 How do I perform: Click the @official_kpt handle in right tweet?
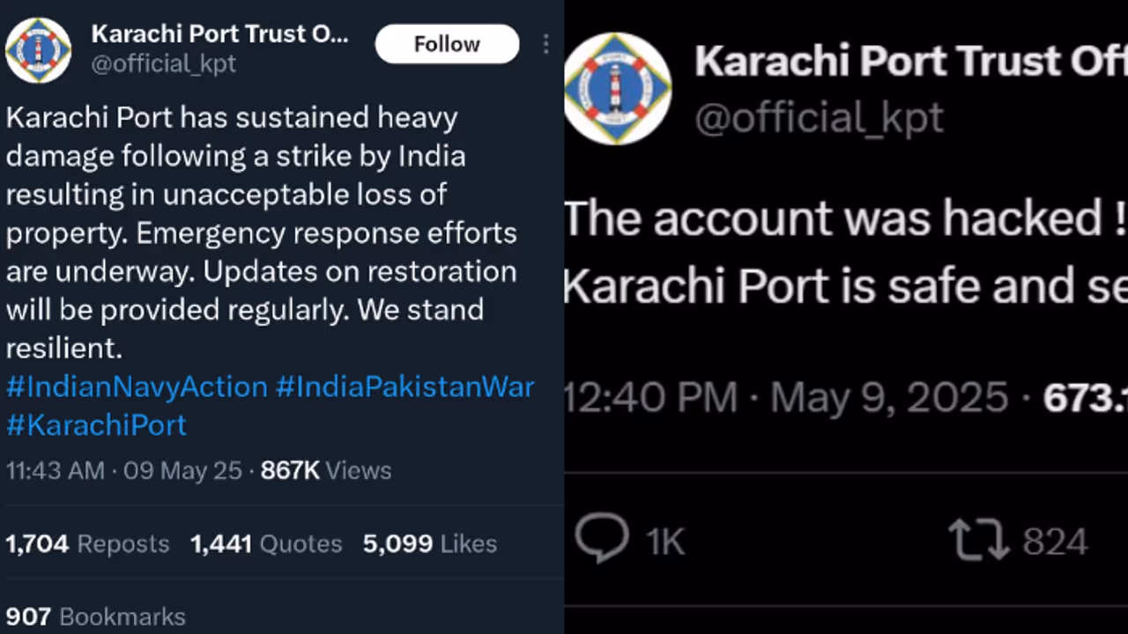(x=819, y=118)
